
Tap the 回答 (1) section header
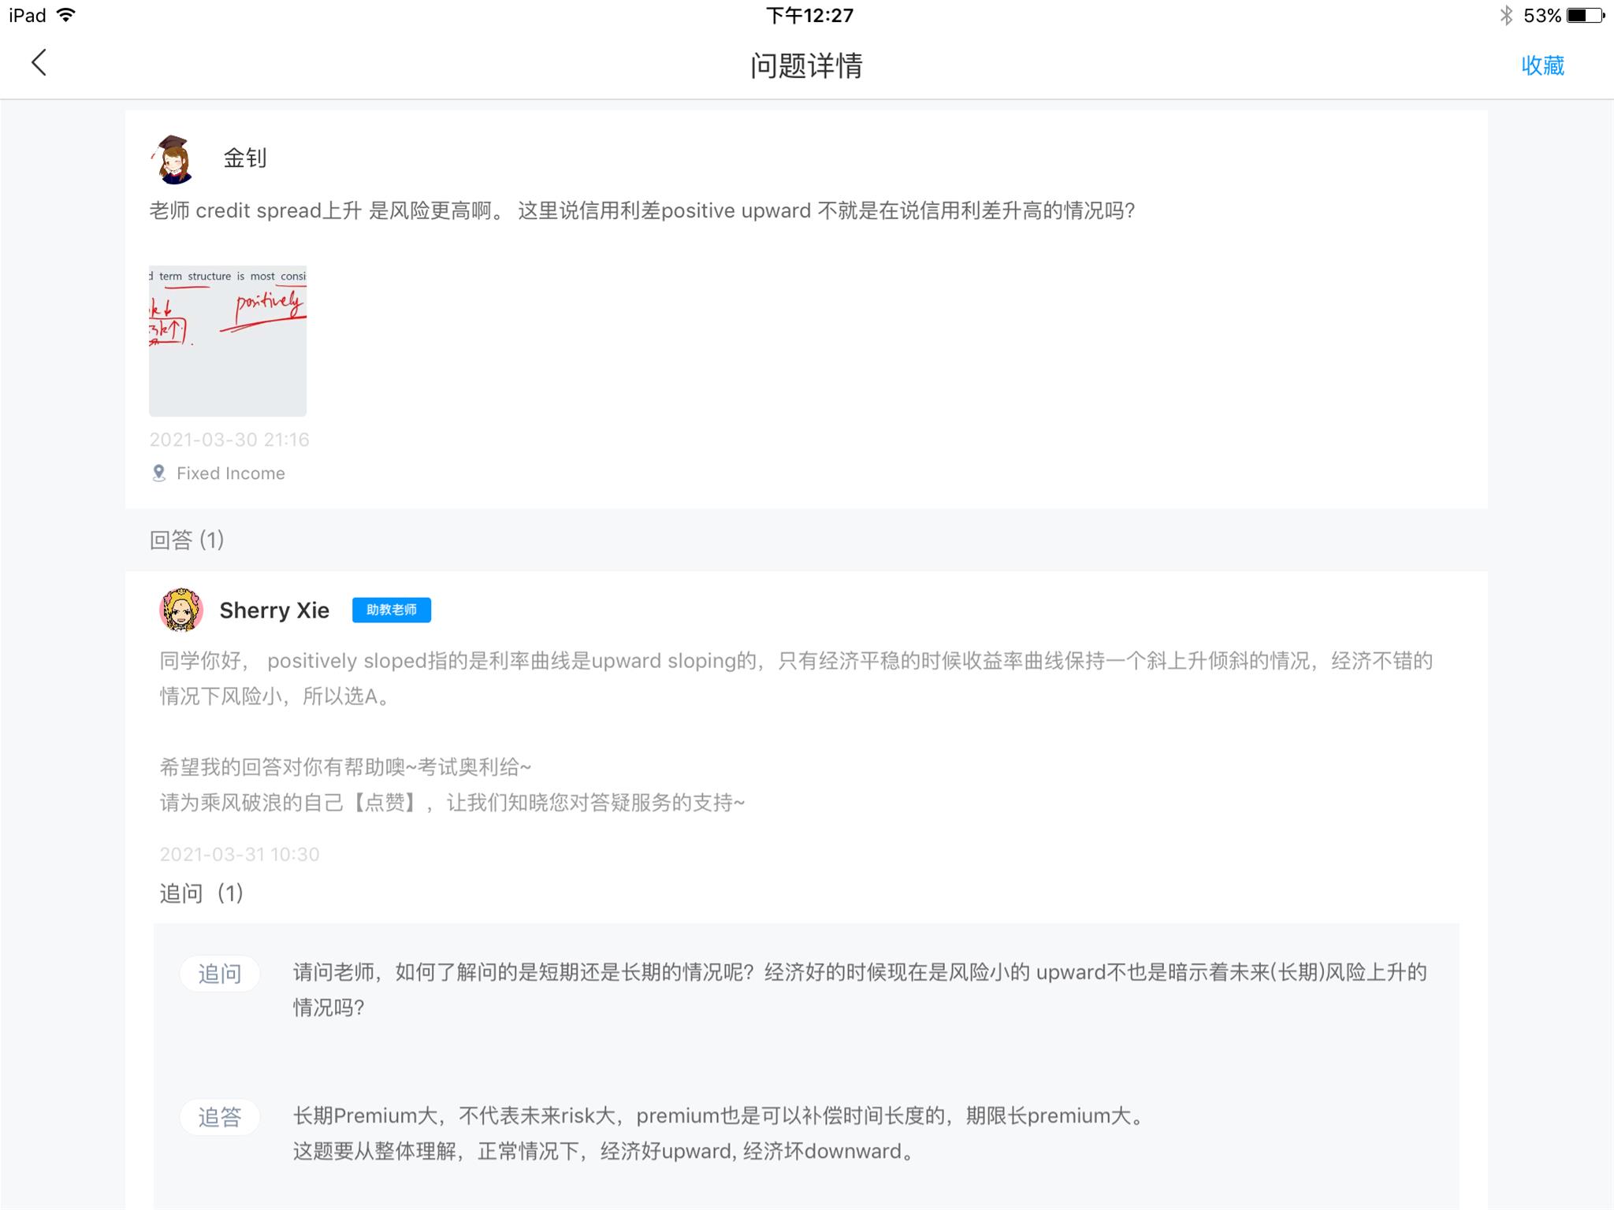[187, 540]
